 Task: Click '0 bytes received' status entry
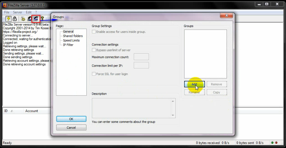pos(208,143)
